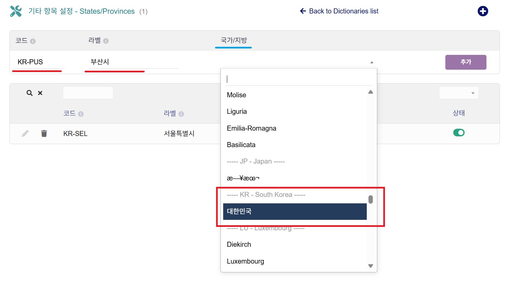Click the blue plus add icon

pos(483,11)
